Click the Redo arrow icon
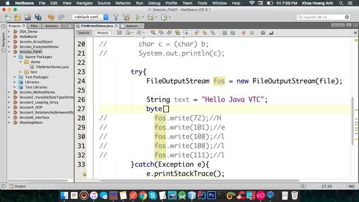Image resolution: width=359 pixels, height=202 pixels. [x=61, y=17]
